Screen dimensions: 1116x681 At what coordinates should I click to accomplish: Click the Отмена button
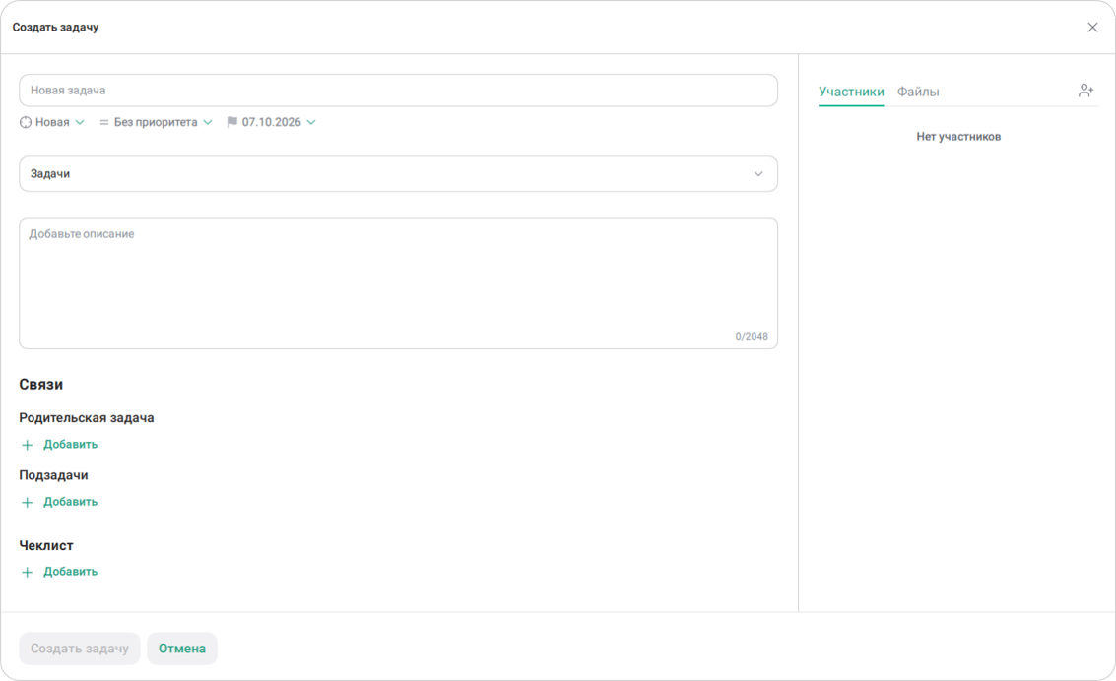click(182, 649)
